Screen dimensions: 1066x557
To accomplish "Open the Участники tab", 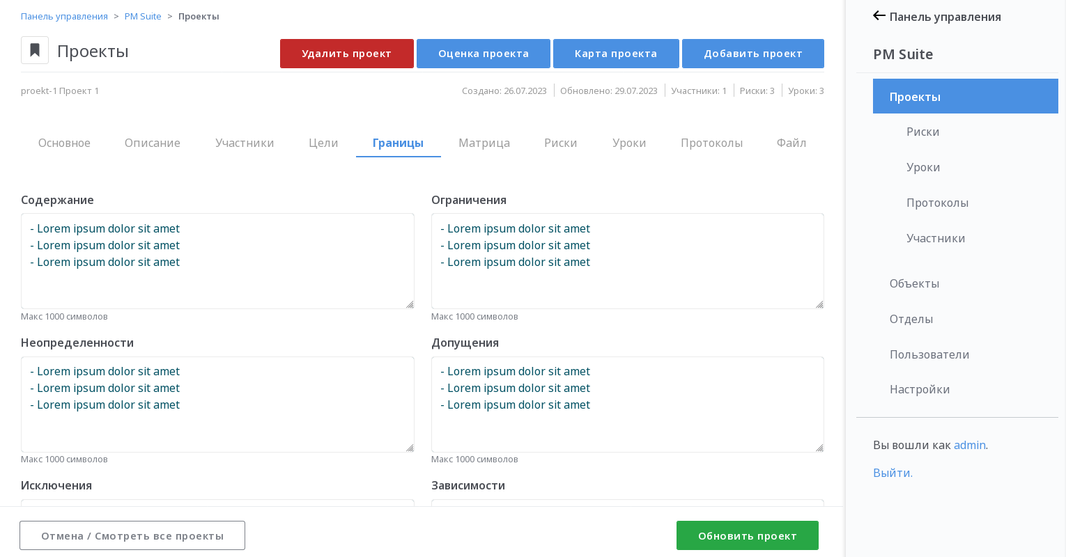I will click(x=245, y=143).
